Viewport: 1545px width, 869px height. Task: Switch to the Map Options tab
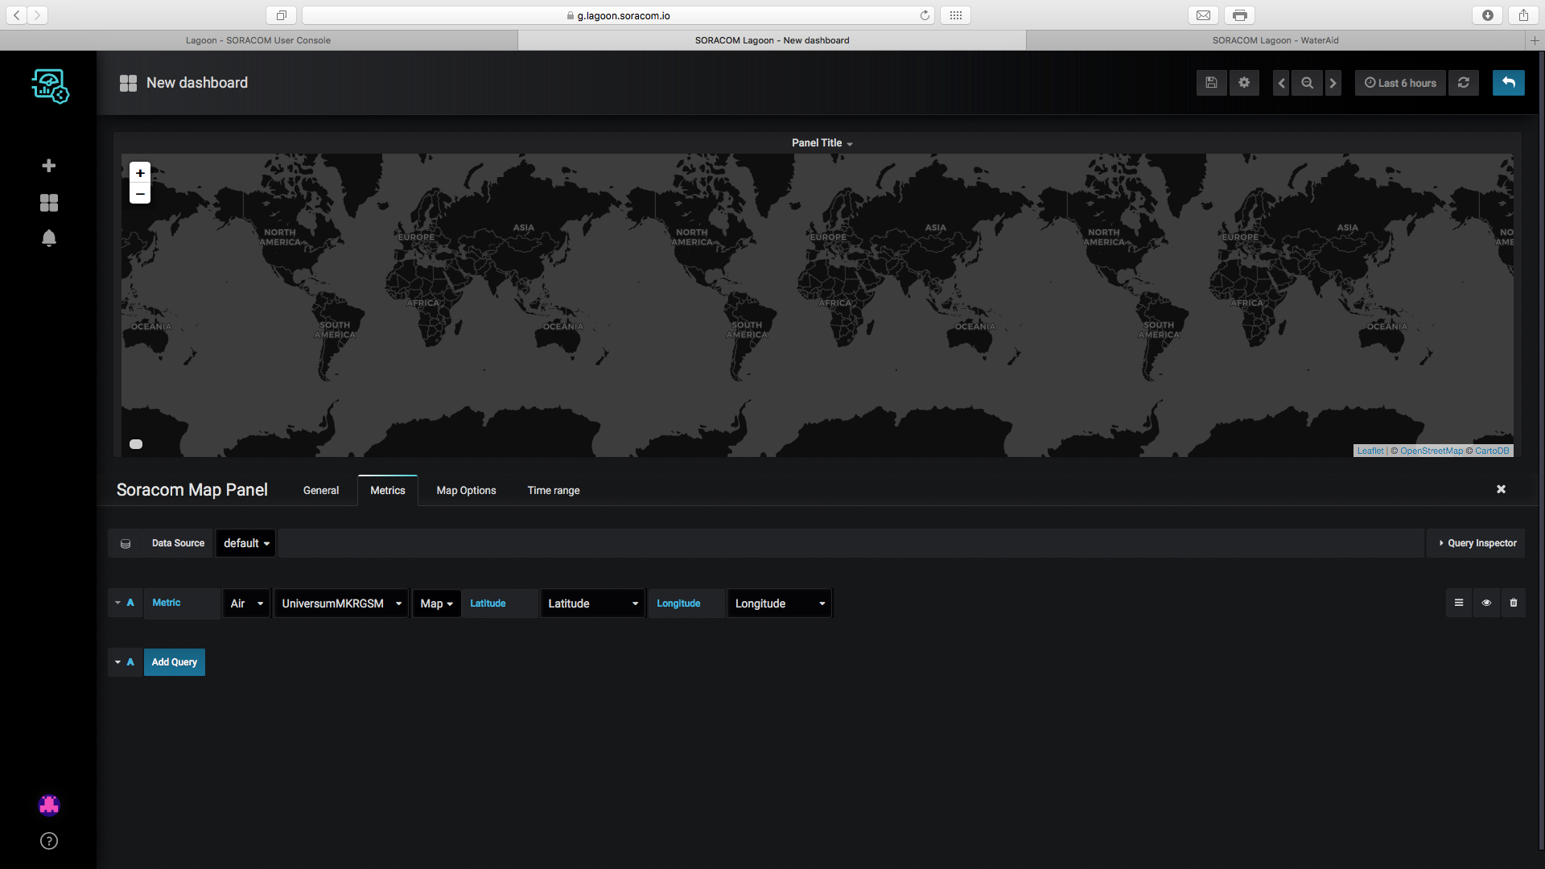tap(466, 490)
